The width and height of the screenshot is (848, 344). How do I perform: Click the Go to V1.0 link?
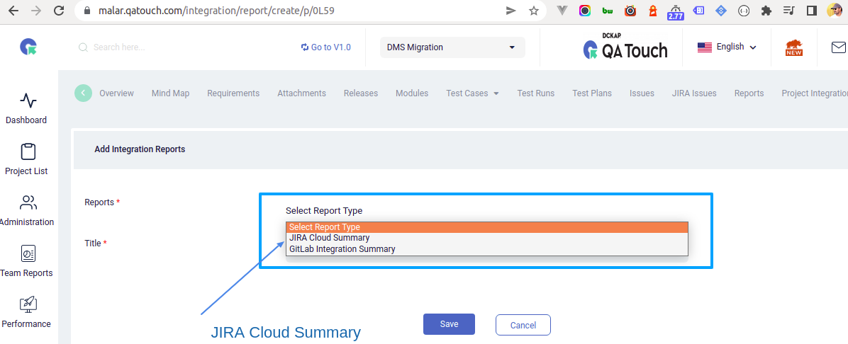326,47
